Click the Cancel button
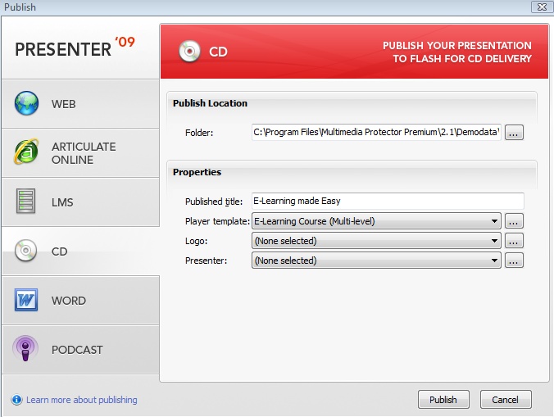 [x=506, y=400]
